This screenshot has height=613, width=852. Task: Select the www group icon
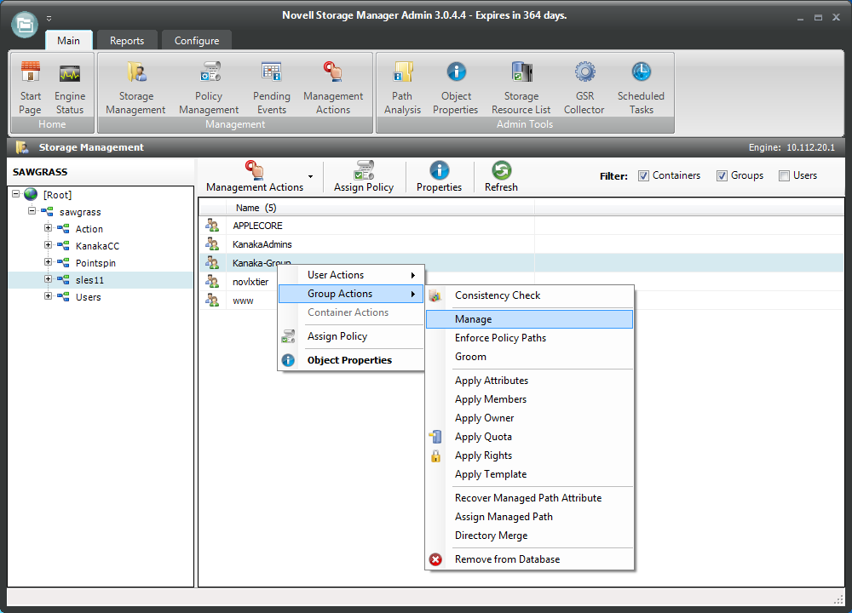(x=212, y=301)
